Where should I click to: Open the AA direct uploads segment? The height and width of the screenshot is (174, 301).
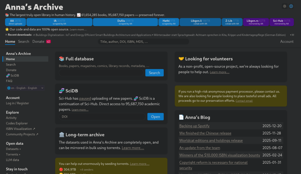(15, 22)
